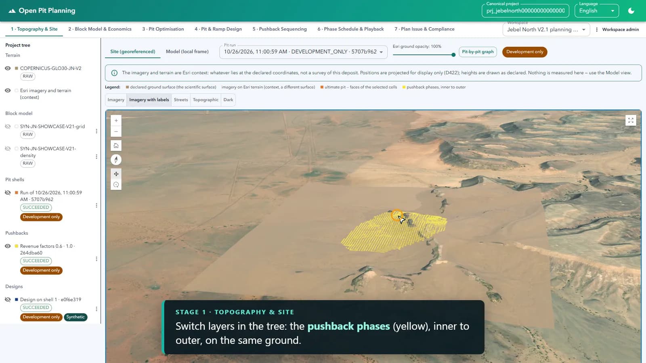Switch basemap to Dark
Screen dimensions: 646x363
pos(228,100)
